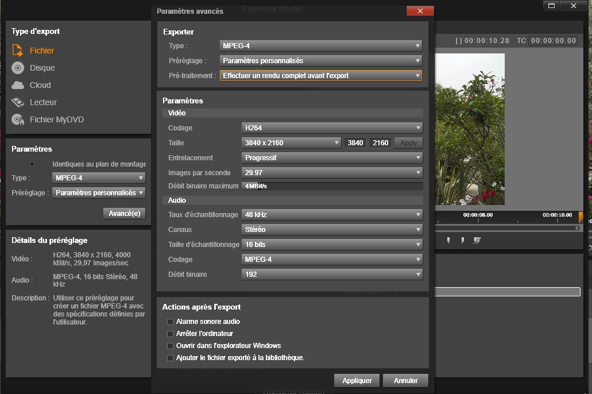The height and width of the screenshot is (394, 592).
Task: Click the audio details text MPEG-4, 16 bits Stéréo
Action: point(95,280)
